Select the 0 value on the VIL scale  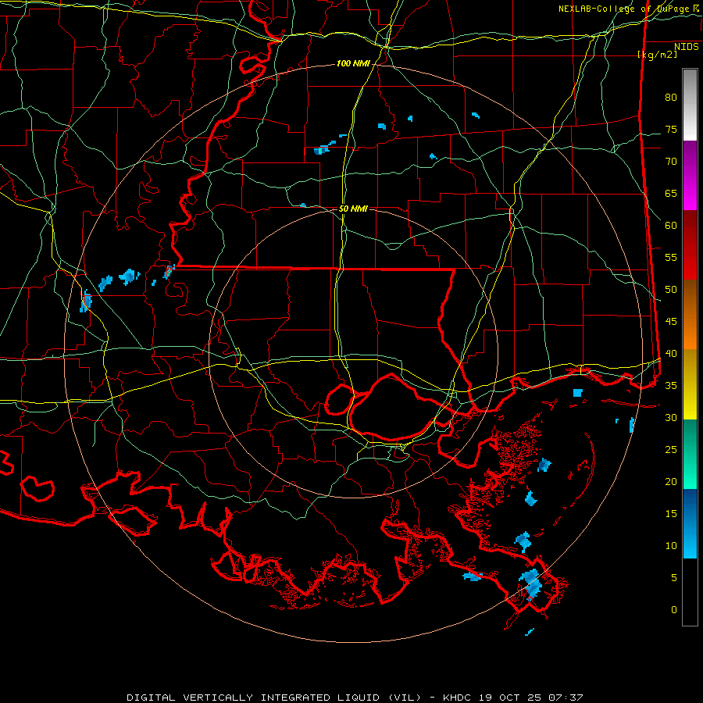674,610
